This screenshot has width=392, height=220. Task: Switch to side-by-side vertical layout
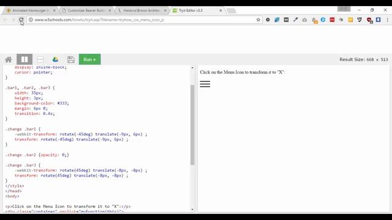pos(24,59)
